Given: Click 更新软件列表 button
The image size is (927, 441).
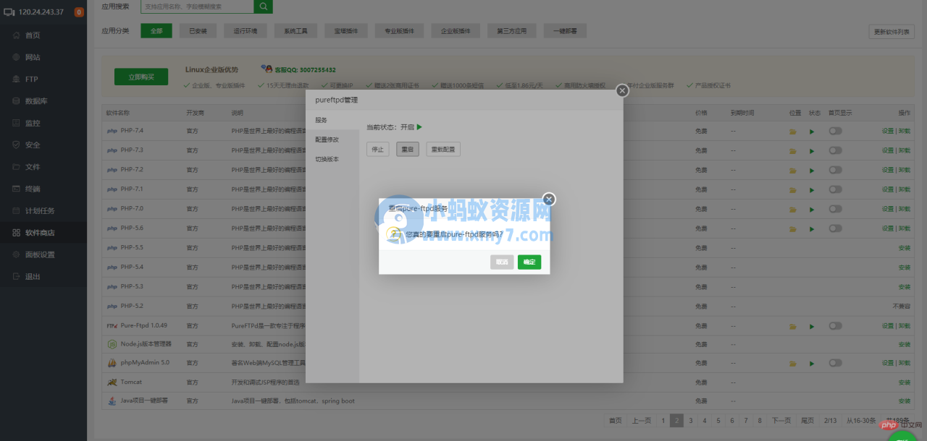Looking at the screenshot, I should [x=892, y=32].
